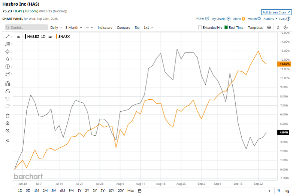Open the Compare menu
Image resolution: width=293 pixels, height=196 pixels.
[x=123, y=27]
